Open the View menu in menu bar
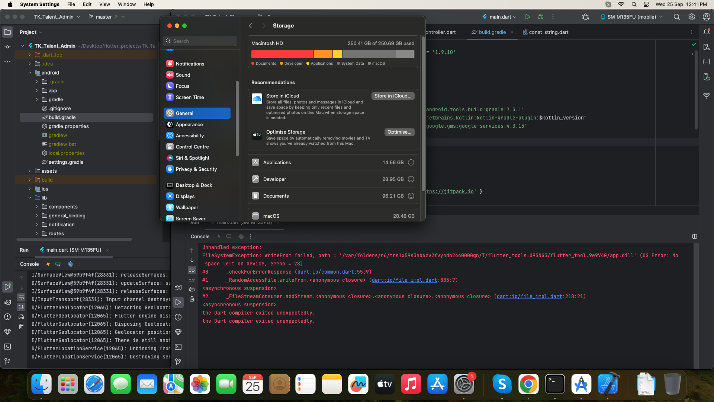The image size is (714, 402). [104, 4]
